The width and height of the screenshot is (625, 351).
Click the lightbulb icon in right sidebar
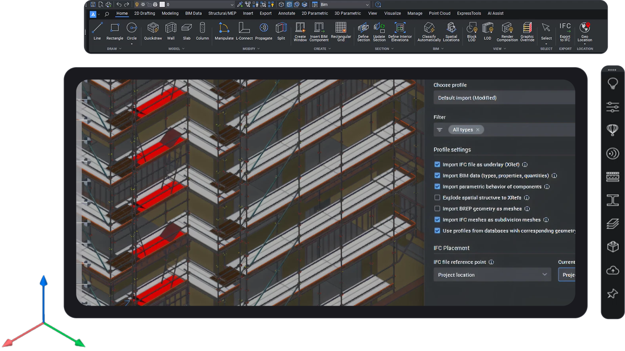612,83
